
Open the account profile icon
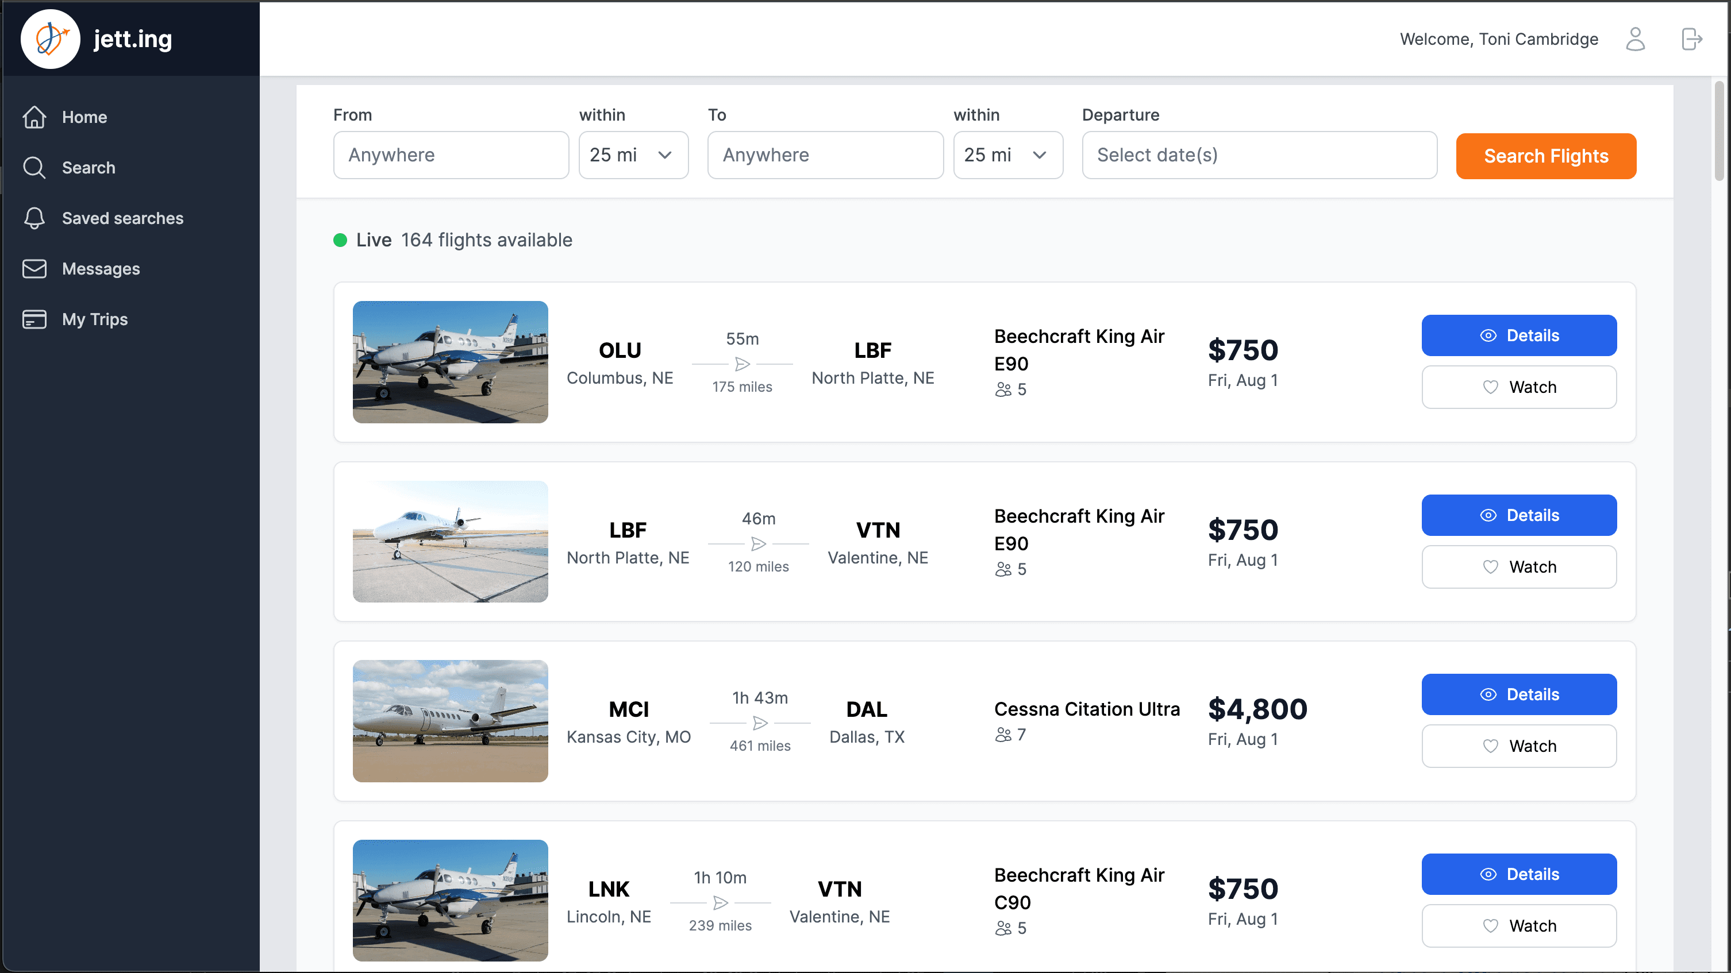click(x=1636, y=39)
